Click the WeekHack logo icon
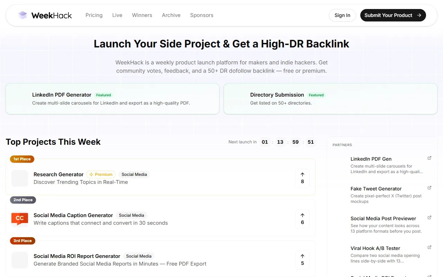443x277 pixels. pyautogui.click(x=23, y=15)
